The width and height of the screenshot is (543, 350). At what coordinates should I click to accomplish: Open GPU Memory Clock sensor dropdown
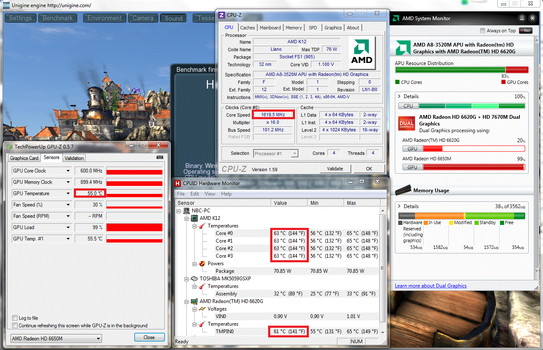tap(68, 182)
